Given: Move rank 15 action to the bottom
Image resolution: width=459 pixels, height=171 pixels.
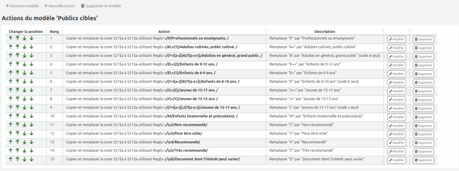Looking at the screenshot, I should pos(25,159).
